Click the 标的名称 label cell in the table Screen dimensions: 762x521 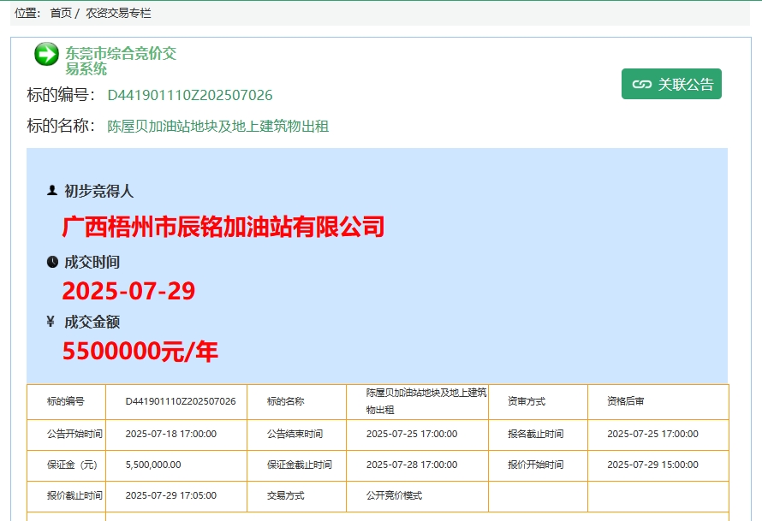pos(296,401)
